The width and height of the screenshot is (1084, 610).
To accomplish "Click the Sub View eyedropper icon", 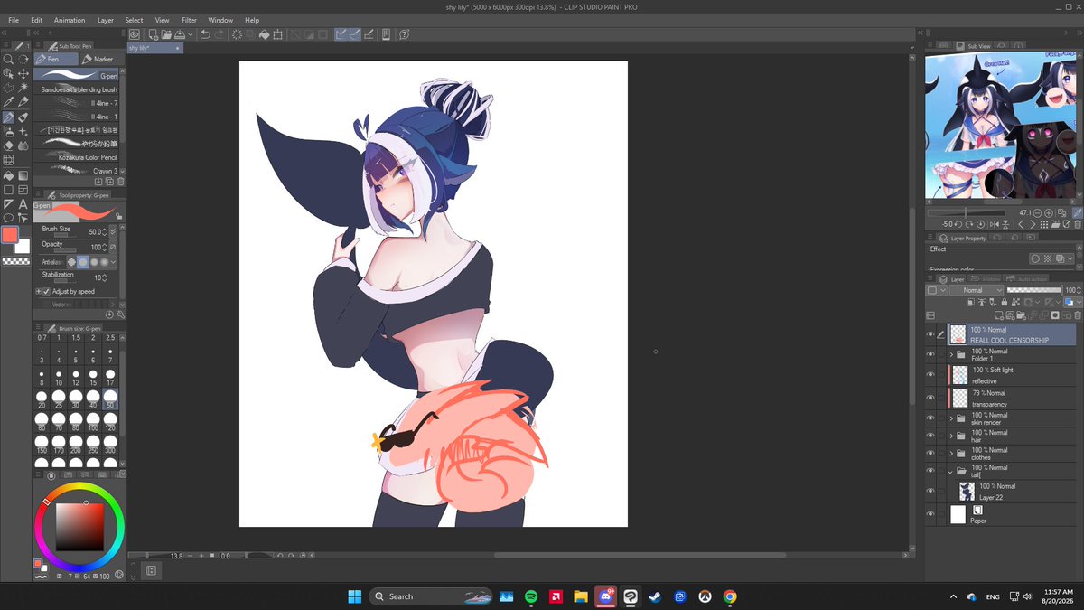I will [x=1076, y=212].
